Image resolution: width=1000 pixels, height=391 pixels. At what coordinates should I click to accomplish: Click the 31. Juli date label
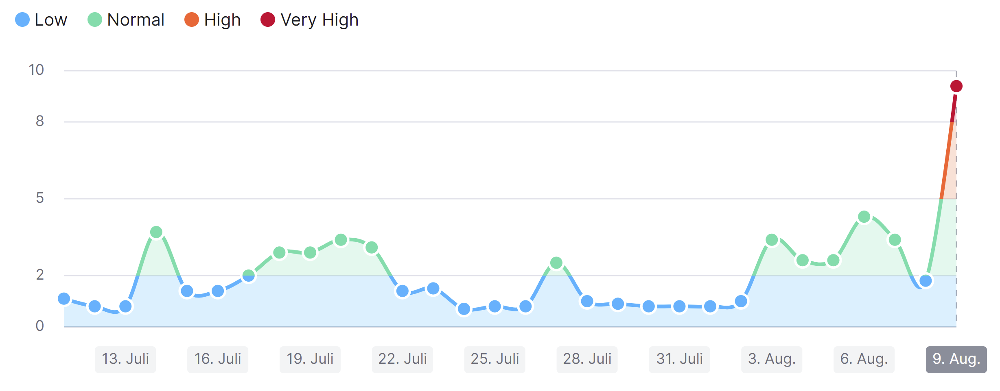[680, 359]
